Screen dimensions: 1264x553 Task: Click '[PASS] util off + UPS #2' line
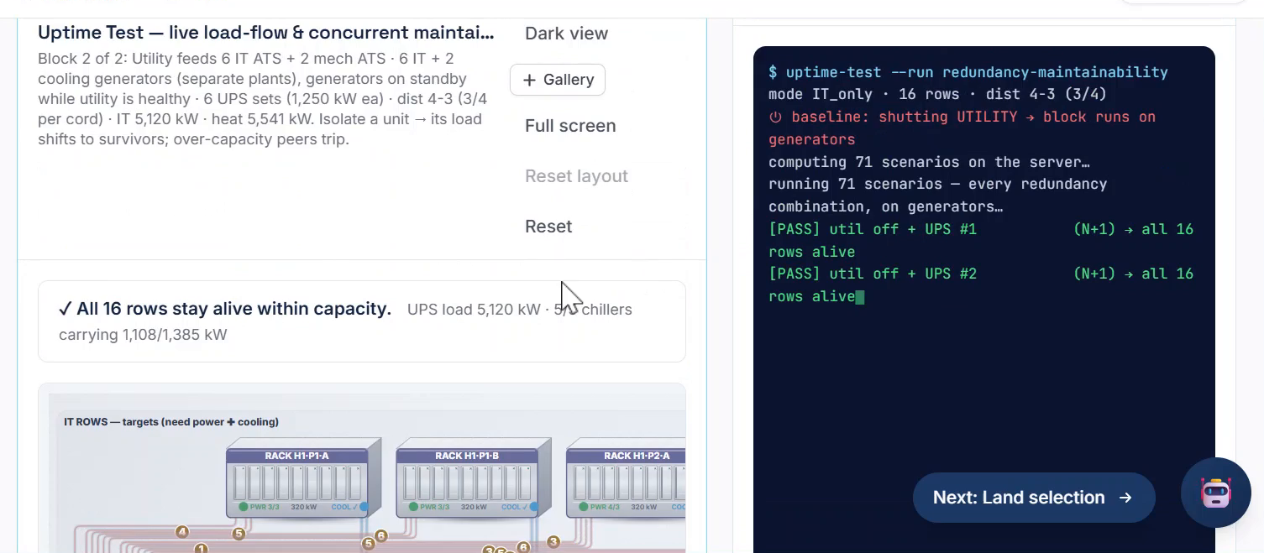(x=981, y=284)
